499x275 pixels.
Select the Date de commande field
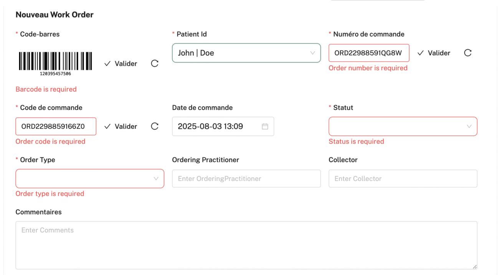223,127
